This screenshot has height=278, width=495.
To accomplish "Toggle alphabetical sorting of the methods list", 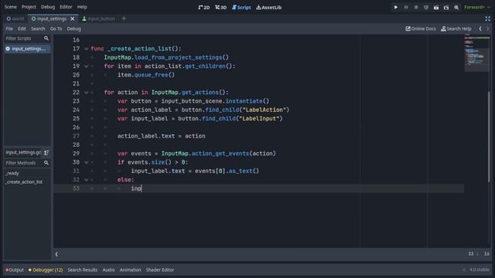I will pos(46,153).
